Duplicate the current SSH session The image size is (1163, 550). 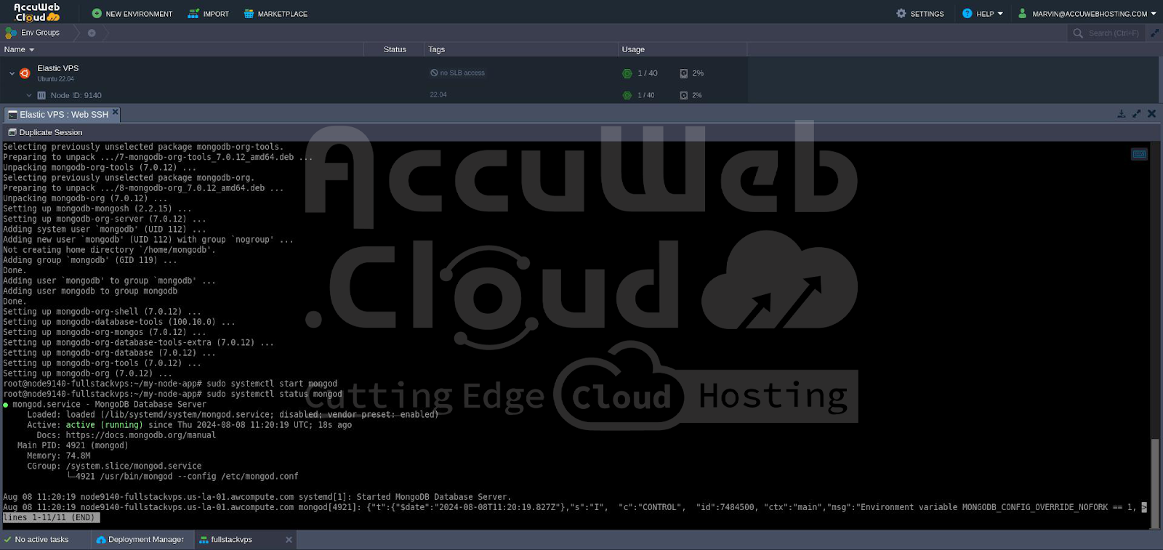45,132
